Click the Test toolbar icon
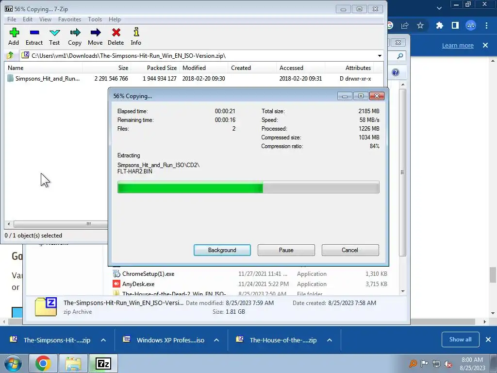 pyautogui.click(x=54, y=33)
